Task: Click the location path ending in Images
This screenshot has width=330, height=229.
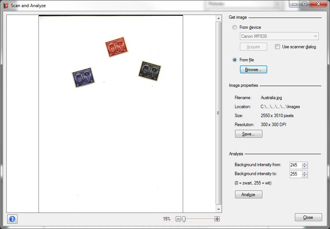Action: pyautogui.click(x=280, y=107)
